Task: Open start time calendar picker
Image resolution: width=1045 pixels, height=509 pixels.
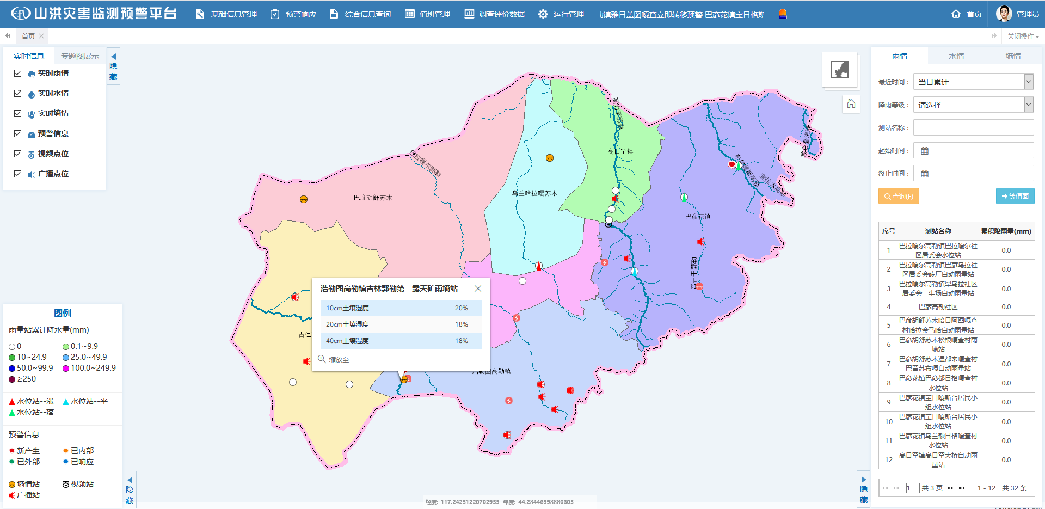Action: tap(925, 151)
